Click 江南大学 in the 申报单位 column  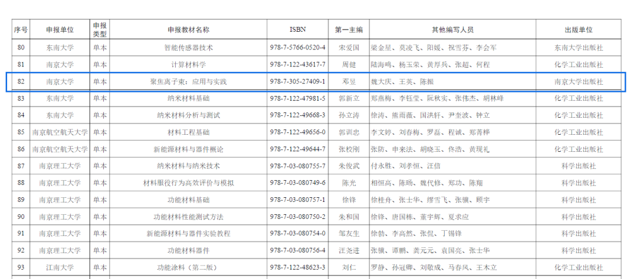point(60,268)
